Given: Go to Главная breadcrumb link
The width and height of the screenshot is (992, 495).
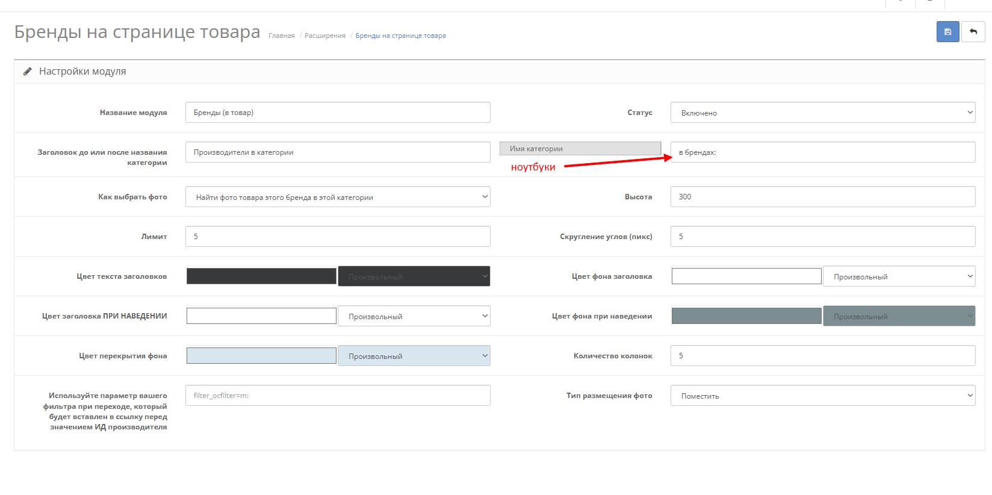Looking at the screenshot, I should tap(281, 36).
